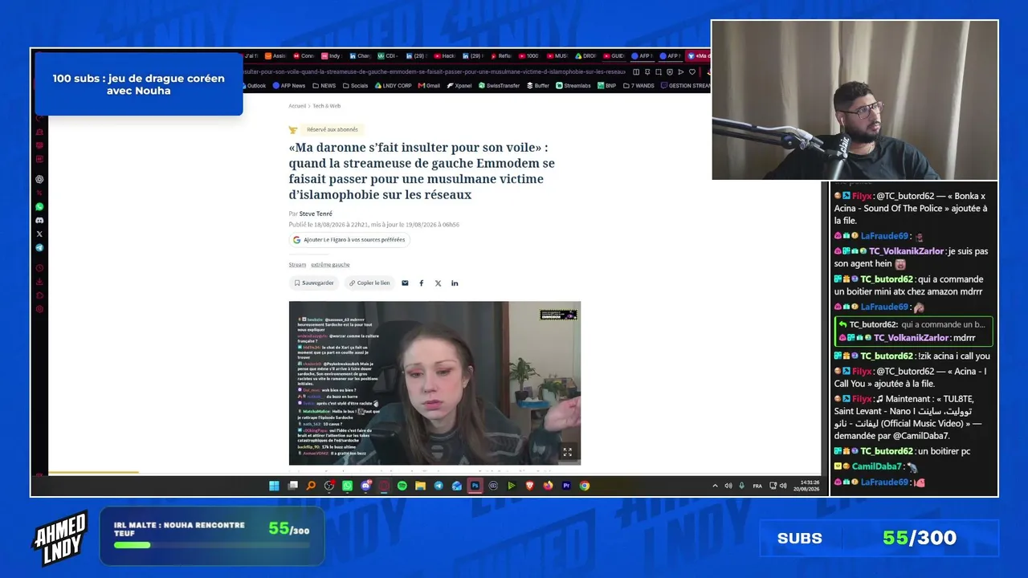Open browser sidebar settings gear
Image resolution: width=1028 pixels, height=578 pixels.
pos(39,309)
